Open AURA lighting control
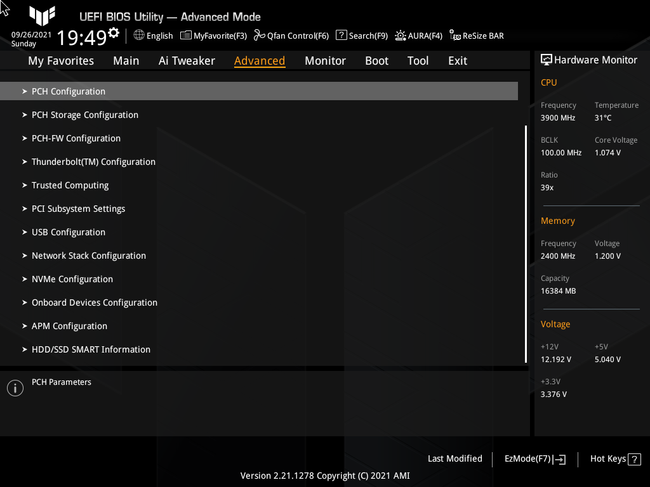This screenshot has height=487, width=650. (418, 36)
